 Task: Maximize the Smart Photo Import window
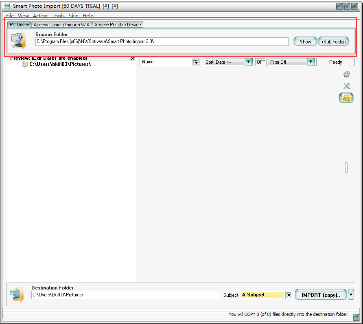(347, 6)
